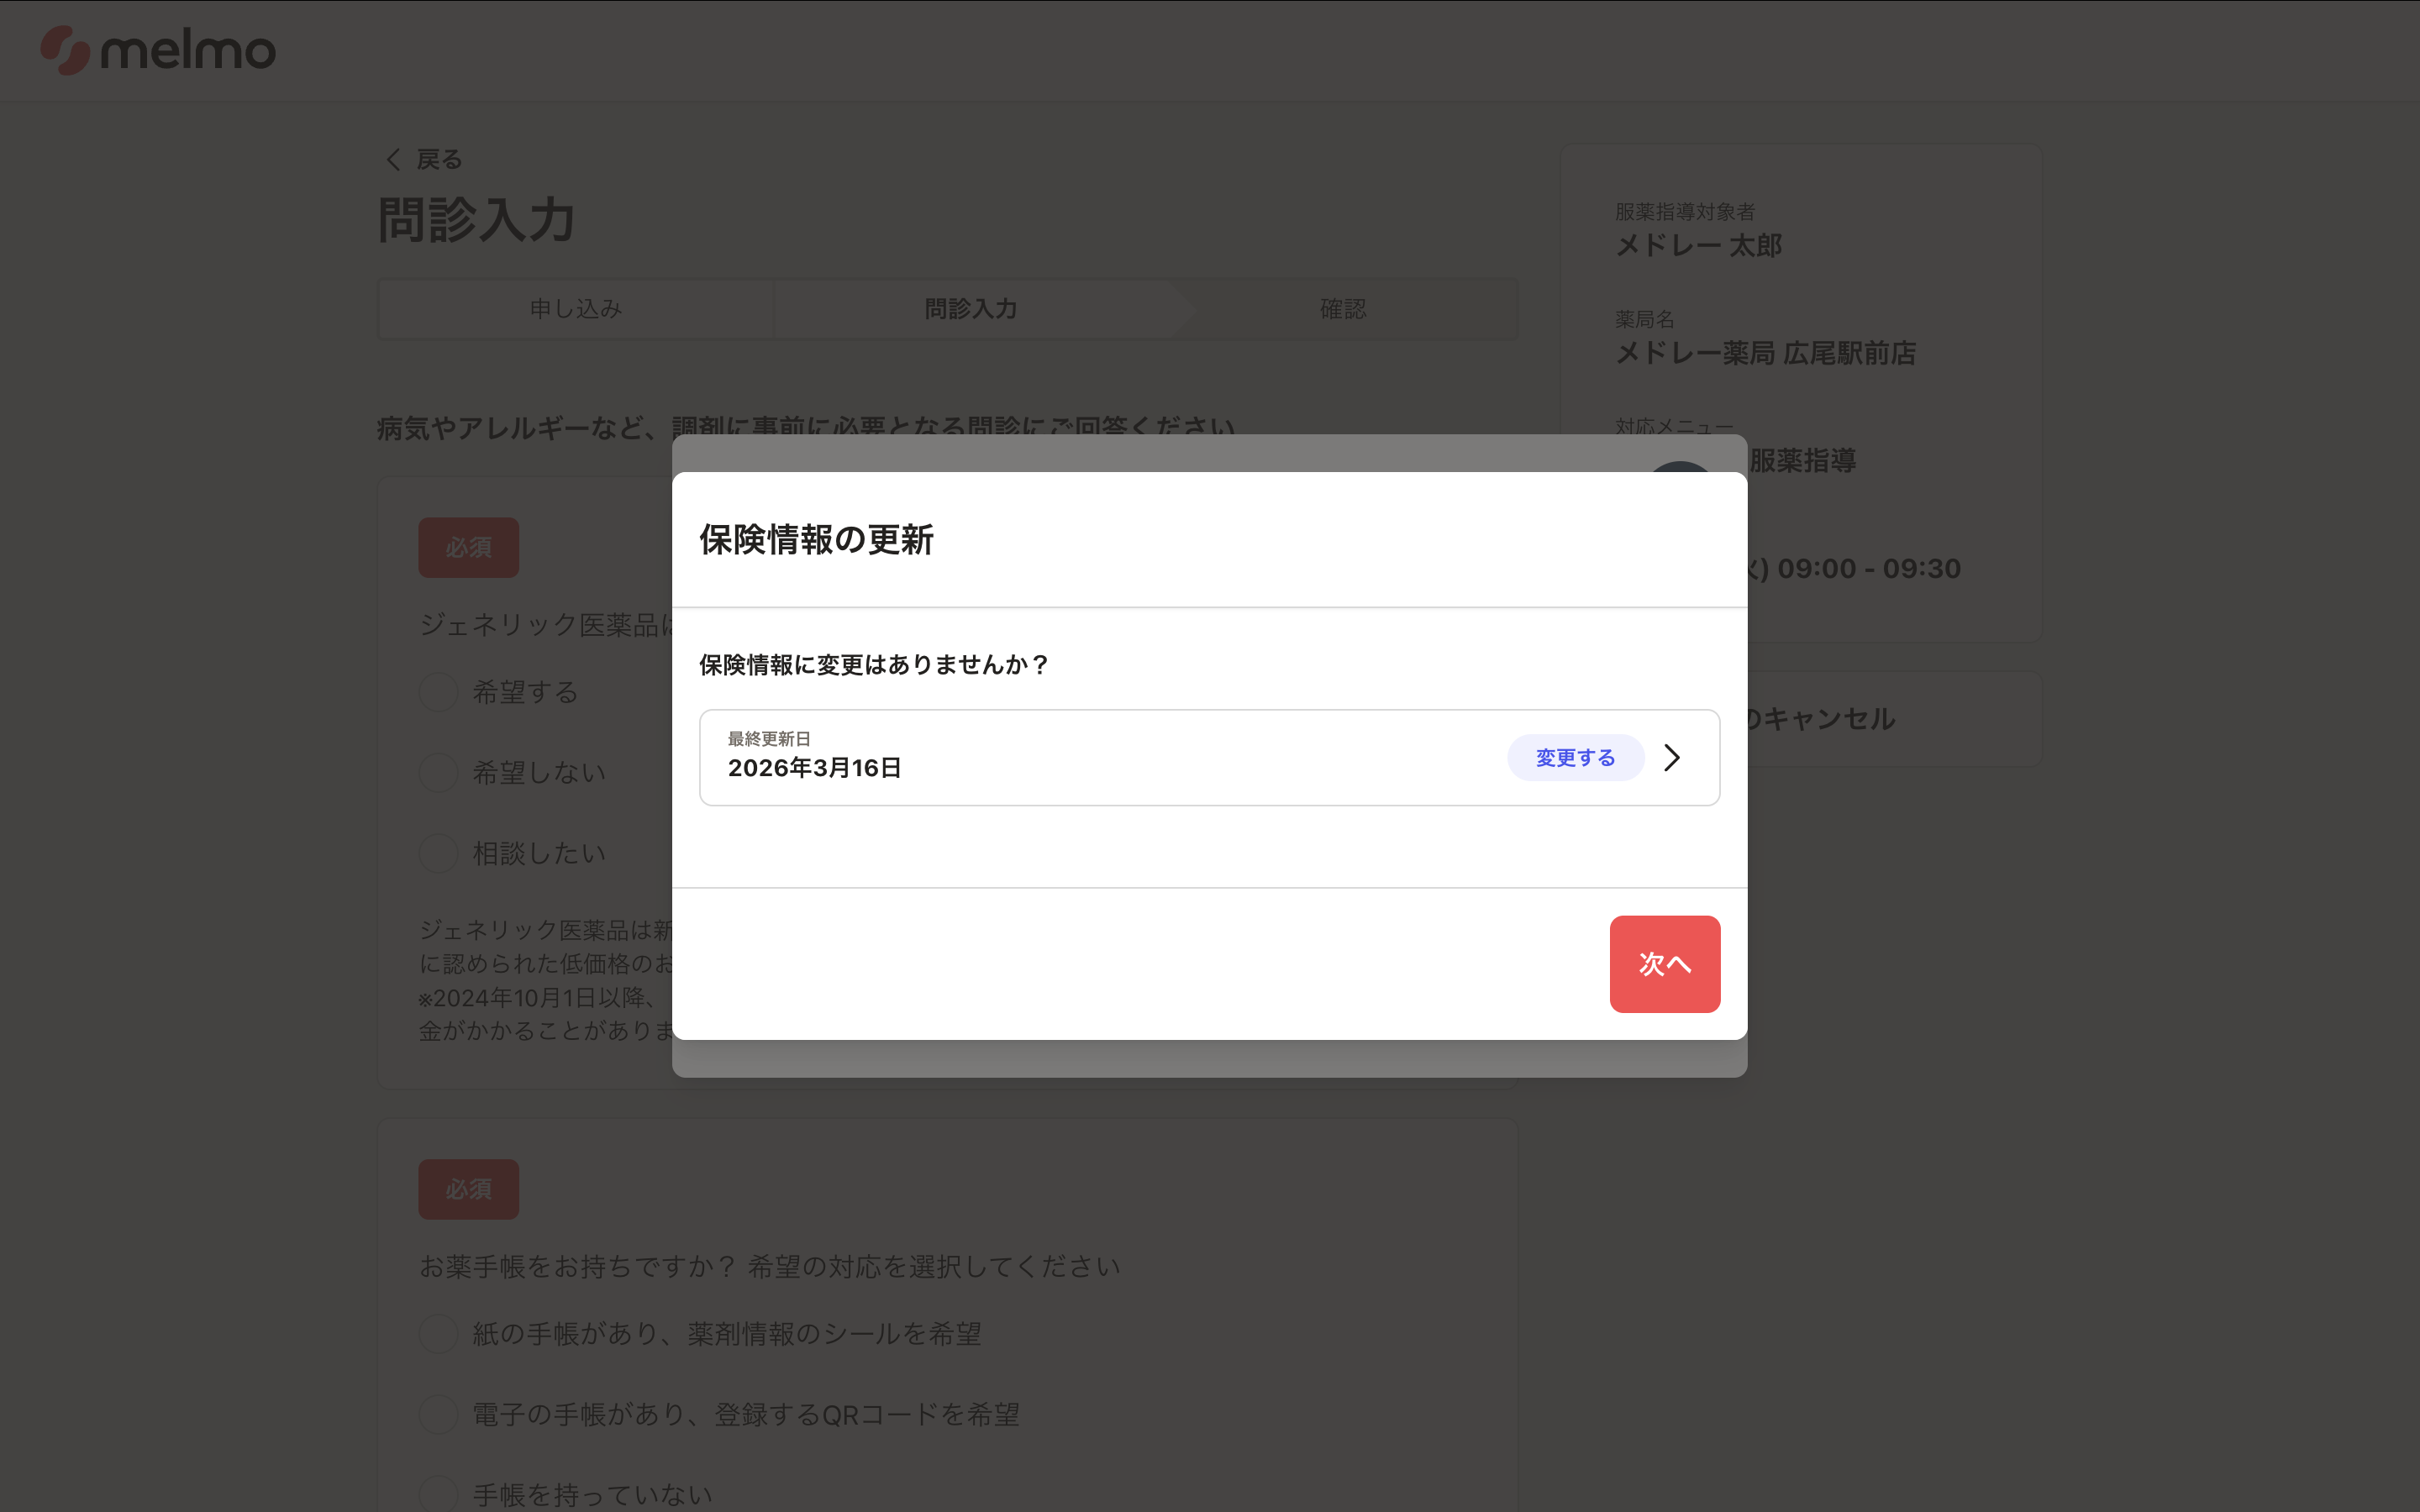2420x1512 pixels.
Task: Select the 申し込み step tab
Action: 575,309
